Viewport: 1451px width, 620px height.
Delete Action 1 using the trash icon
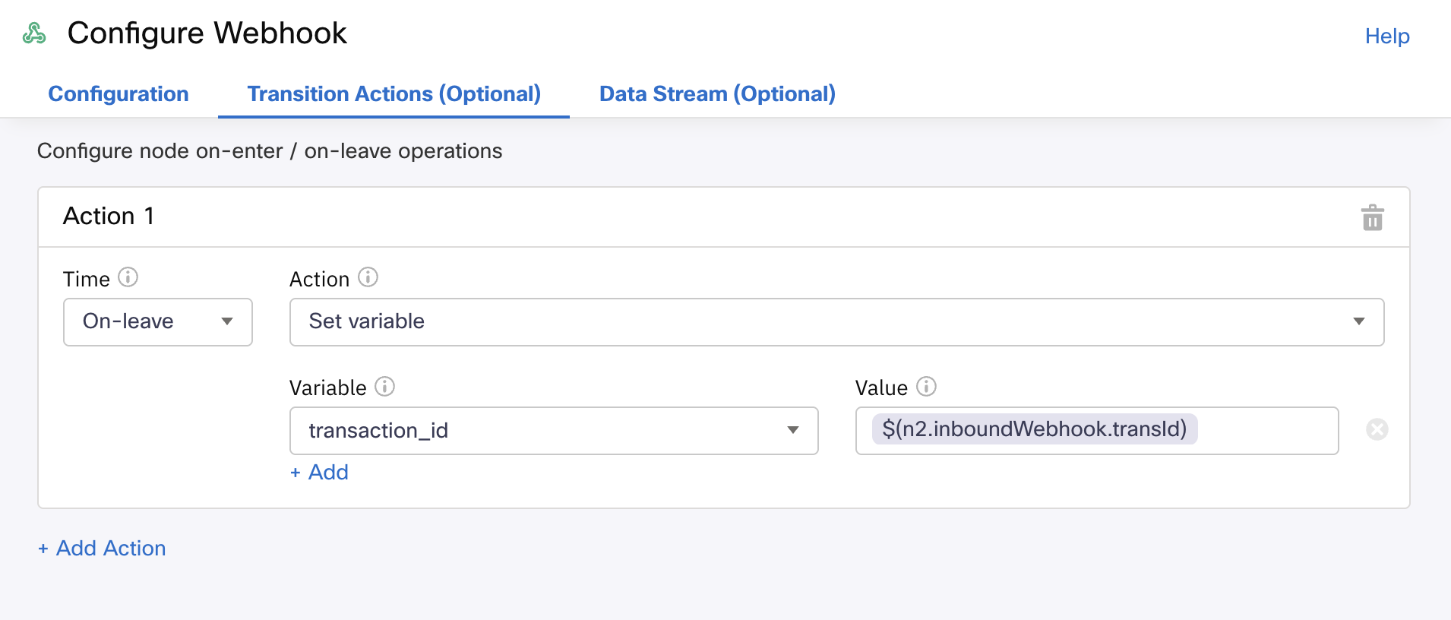pyautogui.click(x=1372, y=218)
